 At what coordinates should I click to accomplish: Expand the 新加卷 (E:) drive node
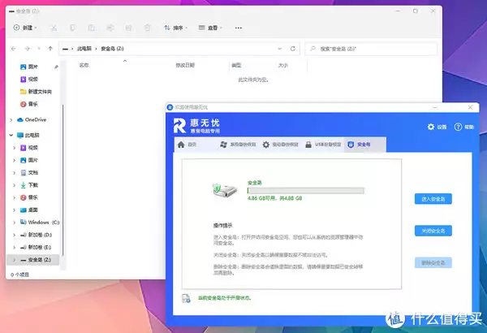pos(15,247)
